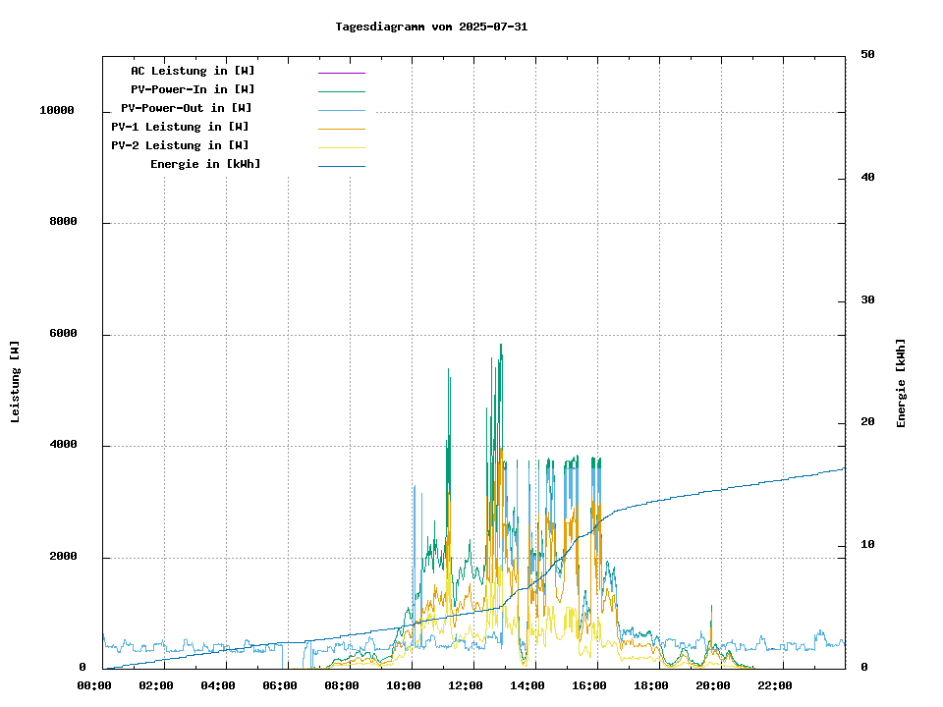Select the 12:00 time axis label
The image size is (943, 707).
coord(466,685)
